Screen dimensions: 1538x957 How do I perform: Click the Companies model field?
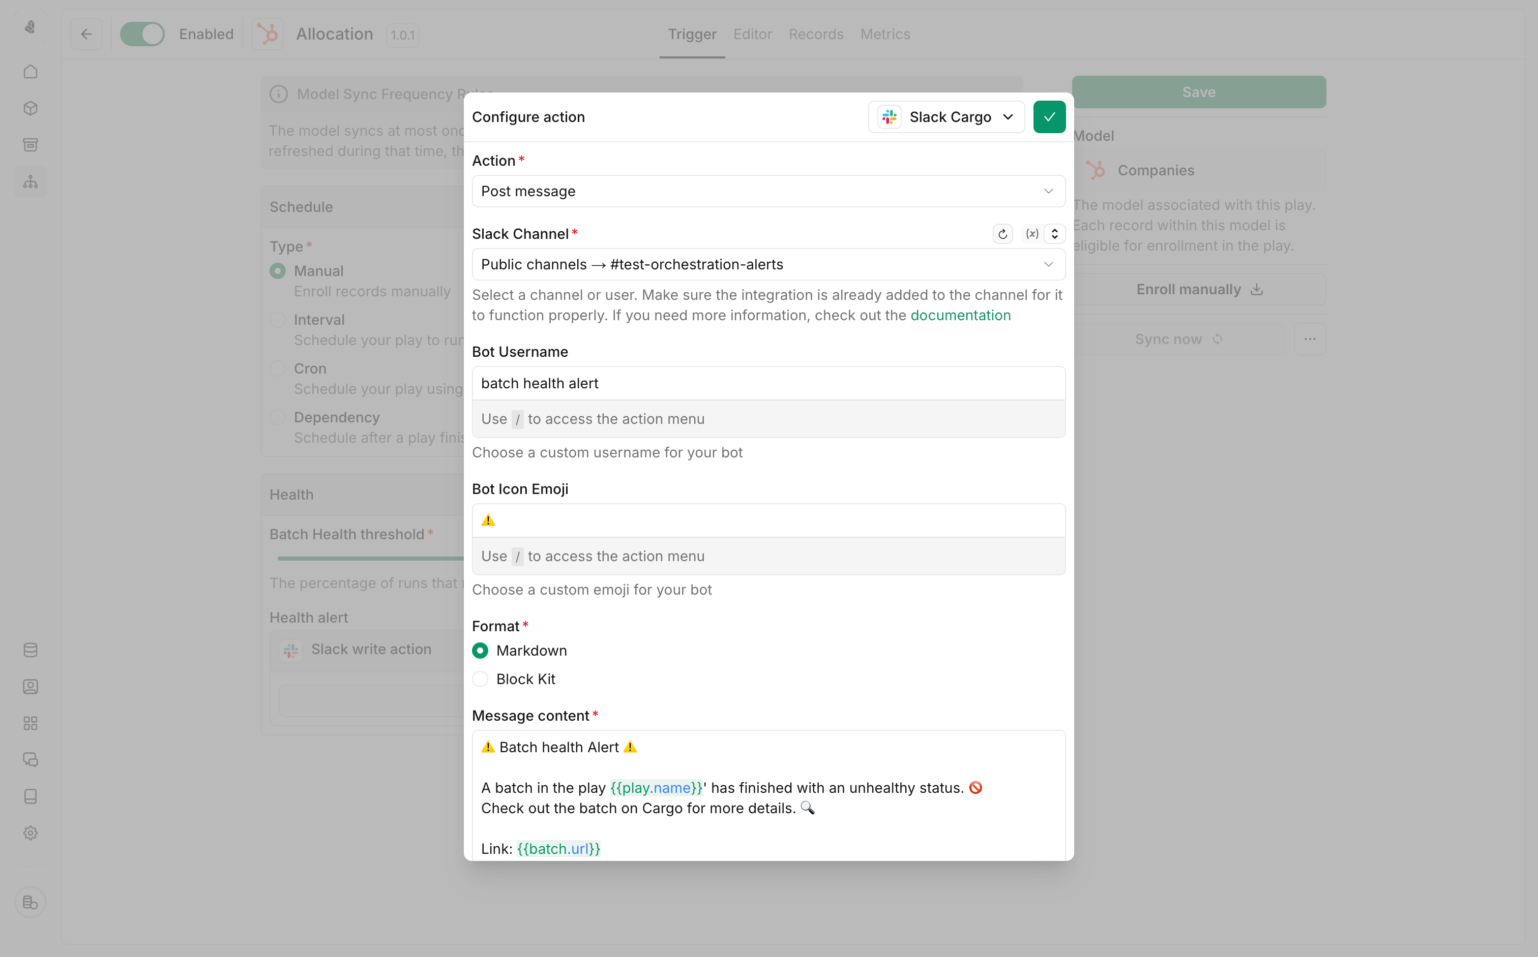pyautogui.click(x=1199, y=170)
